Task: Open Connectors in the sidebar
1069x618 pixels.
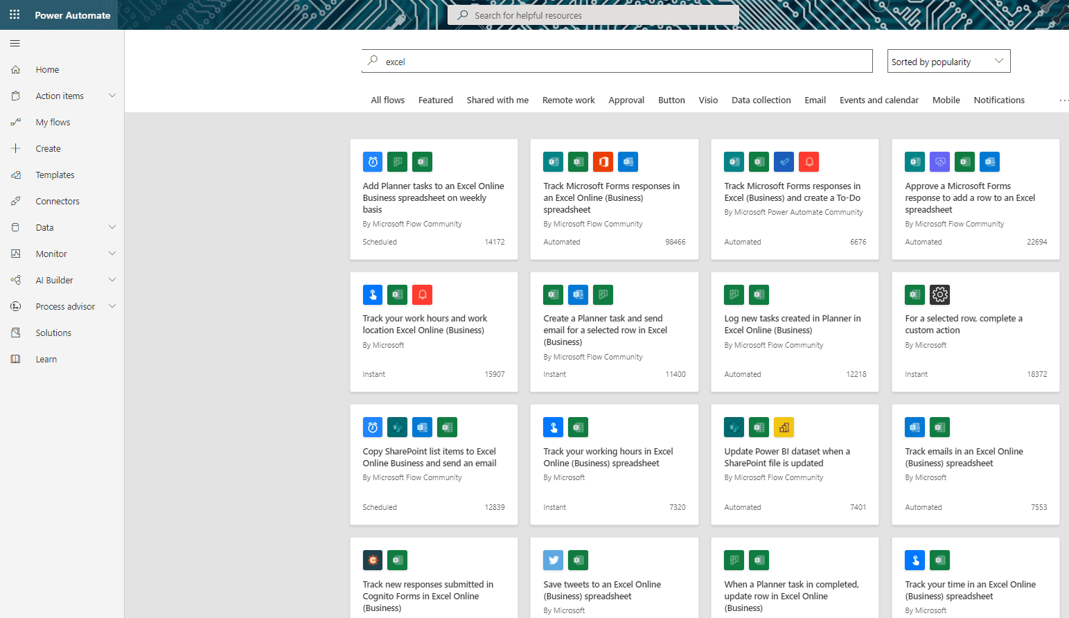Action: [58, 202]
